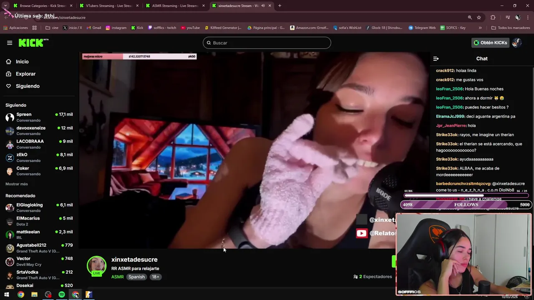Open the Gmail bookmark
This screenshot has width=534, height=300.
93,28
